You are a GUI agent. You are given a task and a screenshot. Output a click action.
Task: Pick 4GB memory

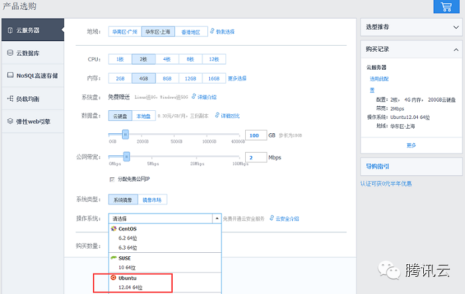[143, 78]
